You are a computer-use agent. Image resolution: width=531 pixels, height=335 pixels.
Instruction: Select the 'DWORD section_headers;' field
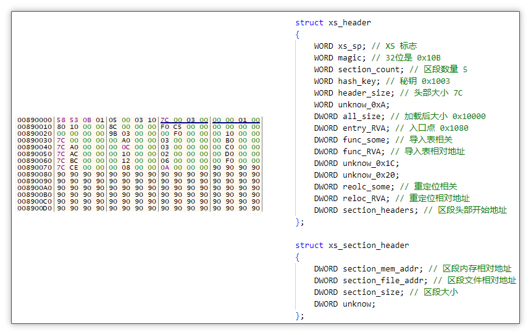point(366,210)
